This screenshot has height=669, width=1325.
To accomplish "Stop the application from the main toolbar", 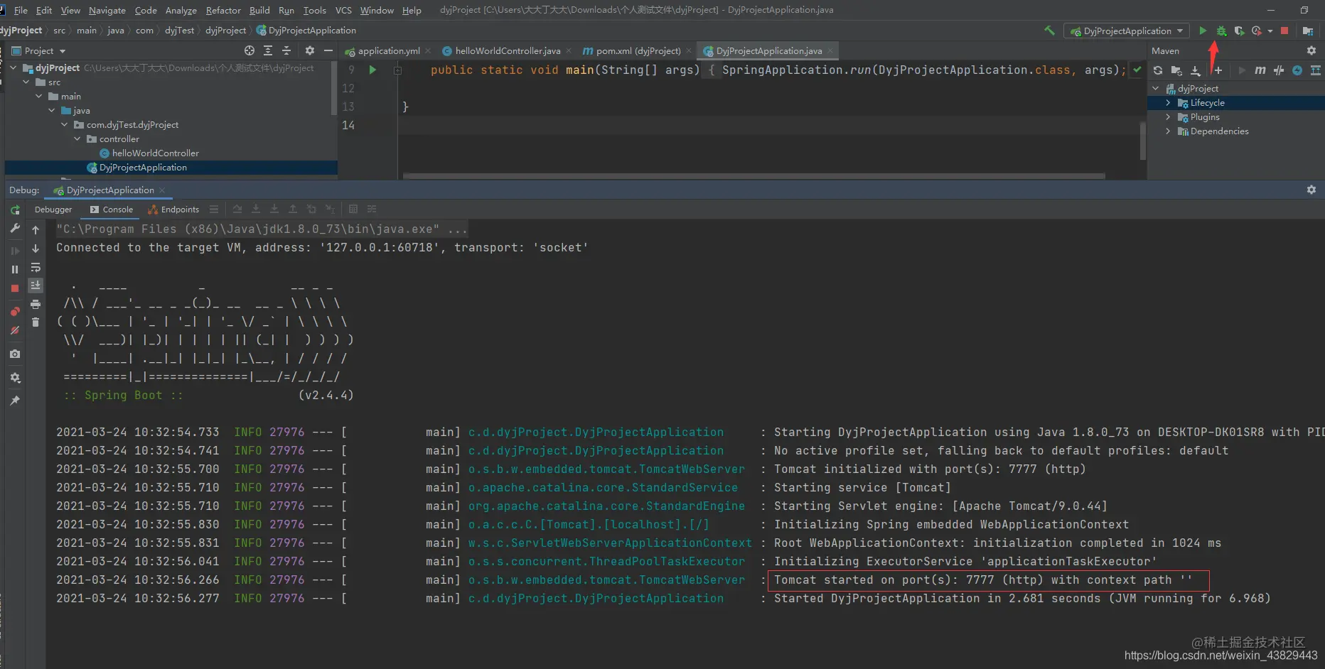I will coord(1284,31).
